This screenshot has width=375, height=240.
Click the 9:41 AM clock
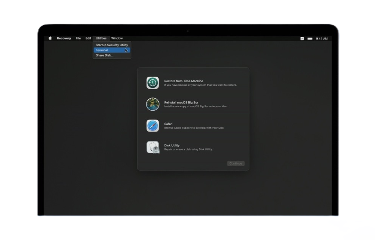click(x=321, y=38)
